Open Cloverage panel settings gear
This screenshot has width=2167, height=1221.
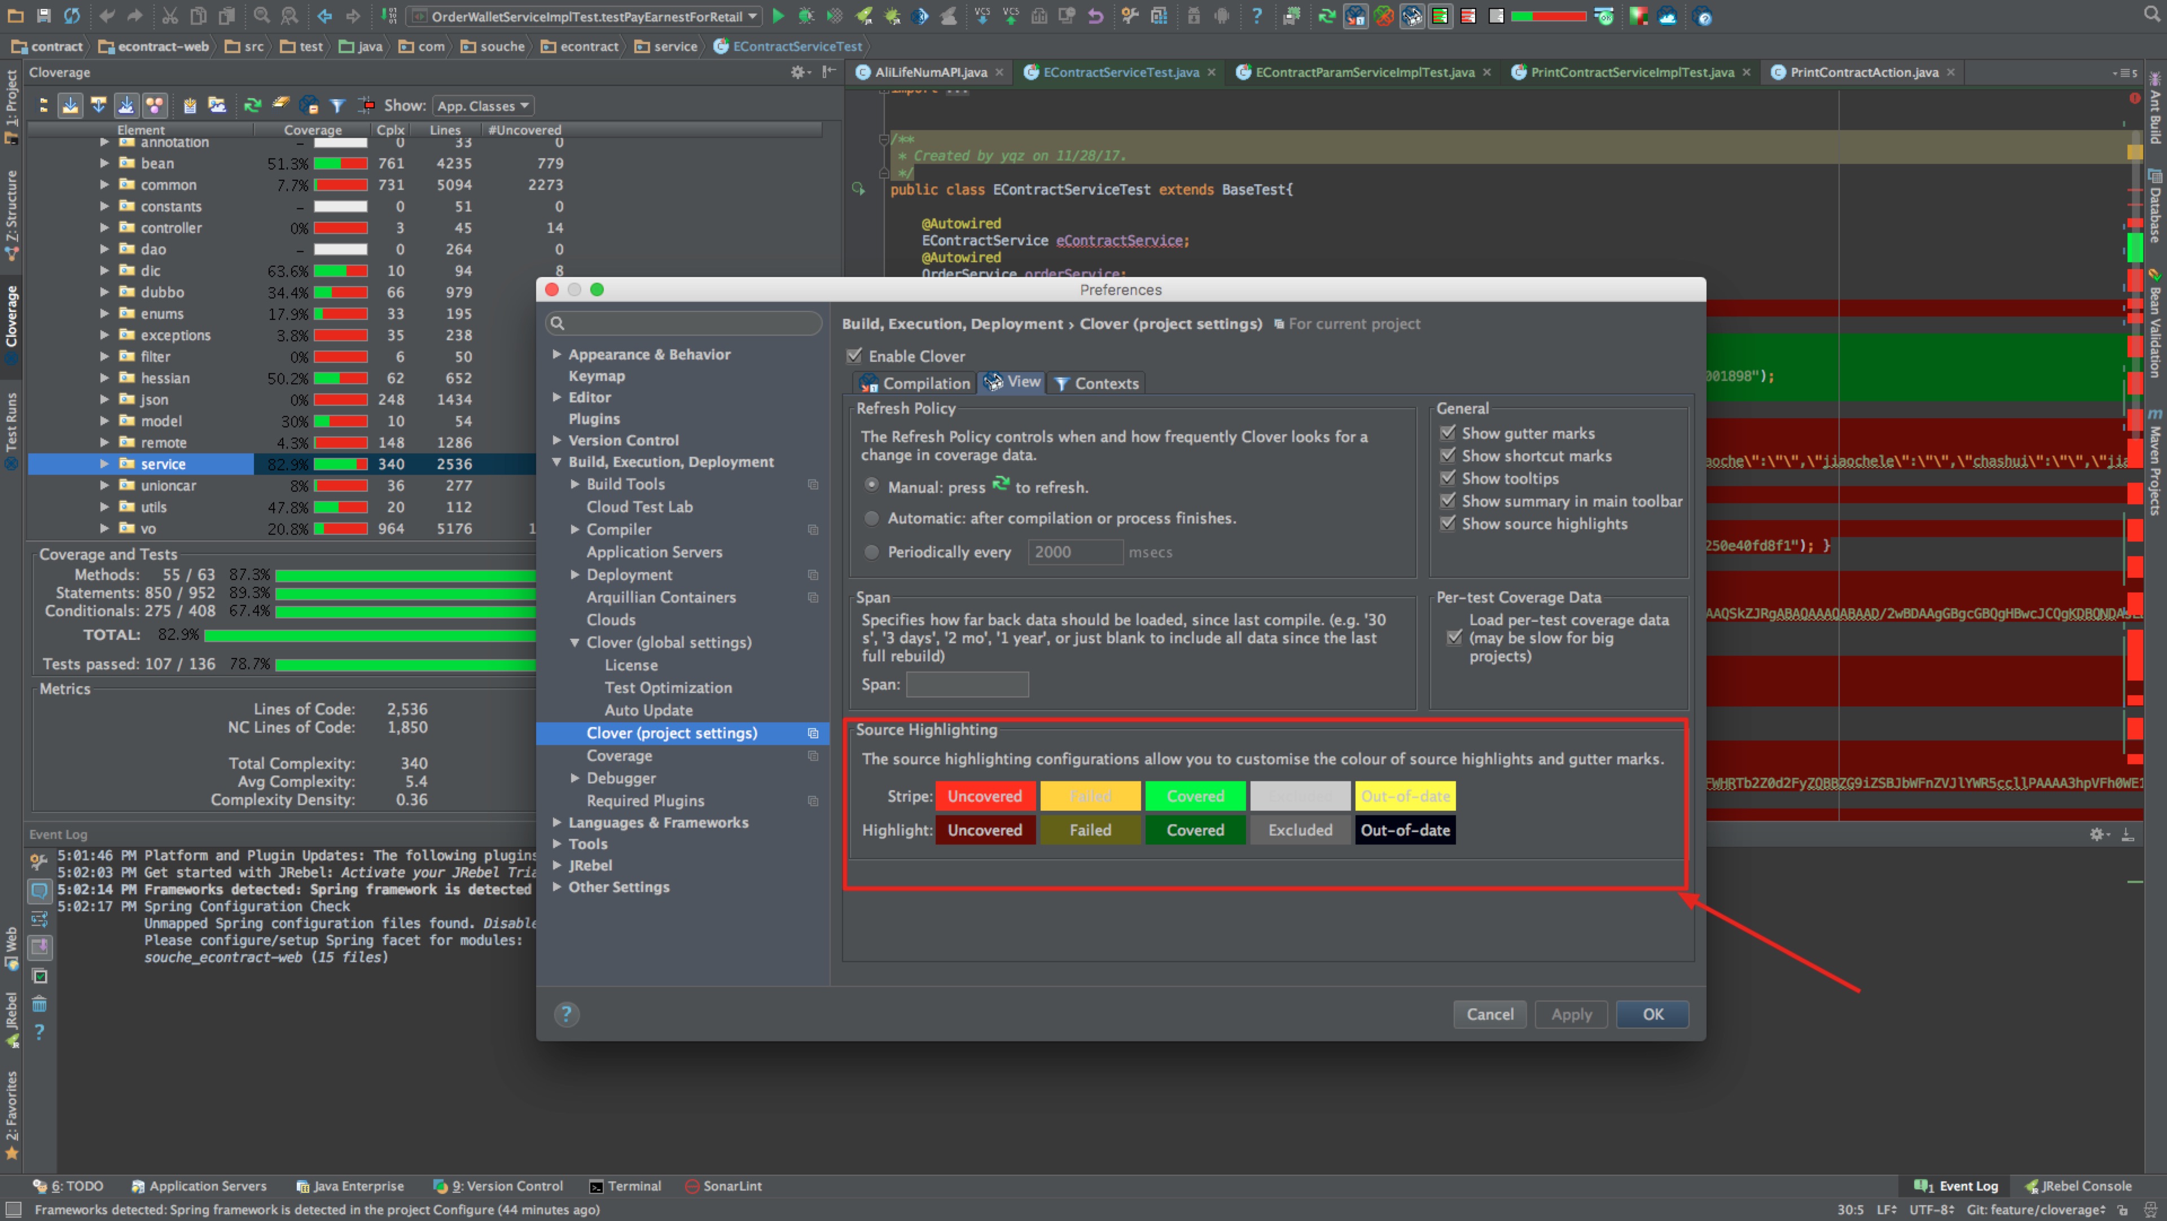pyautogui.click(x=799, y=72)
